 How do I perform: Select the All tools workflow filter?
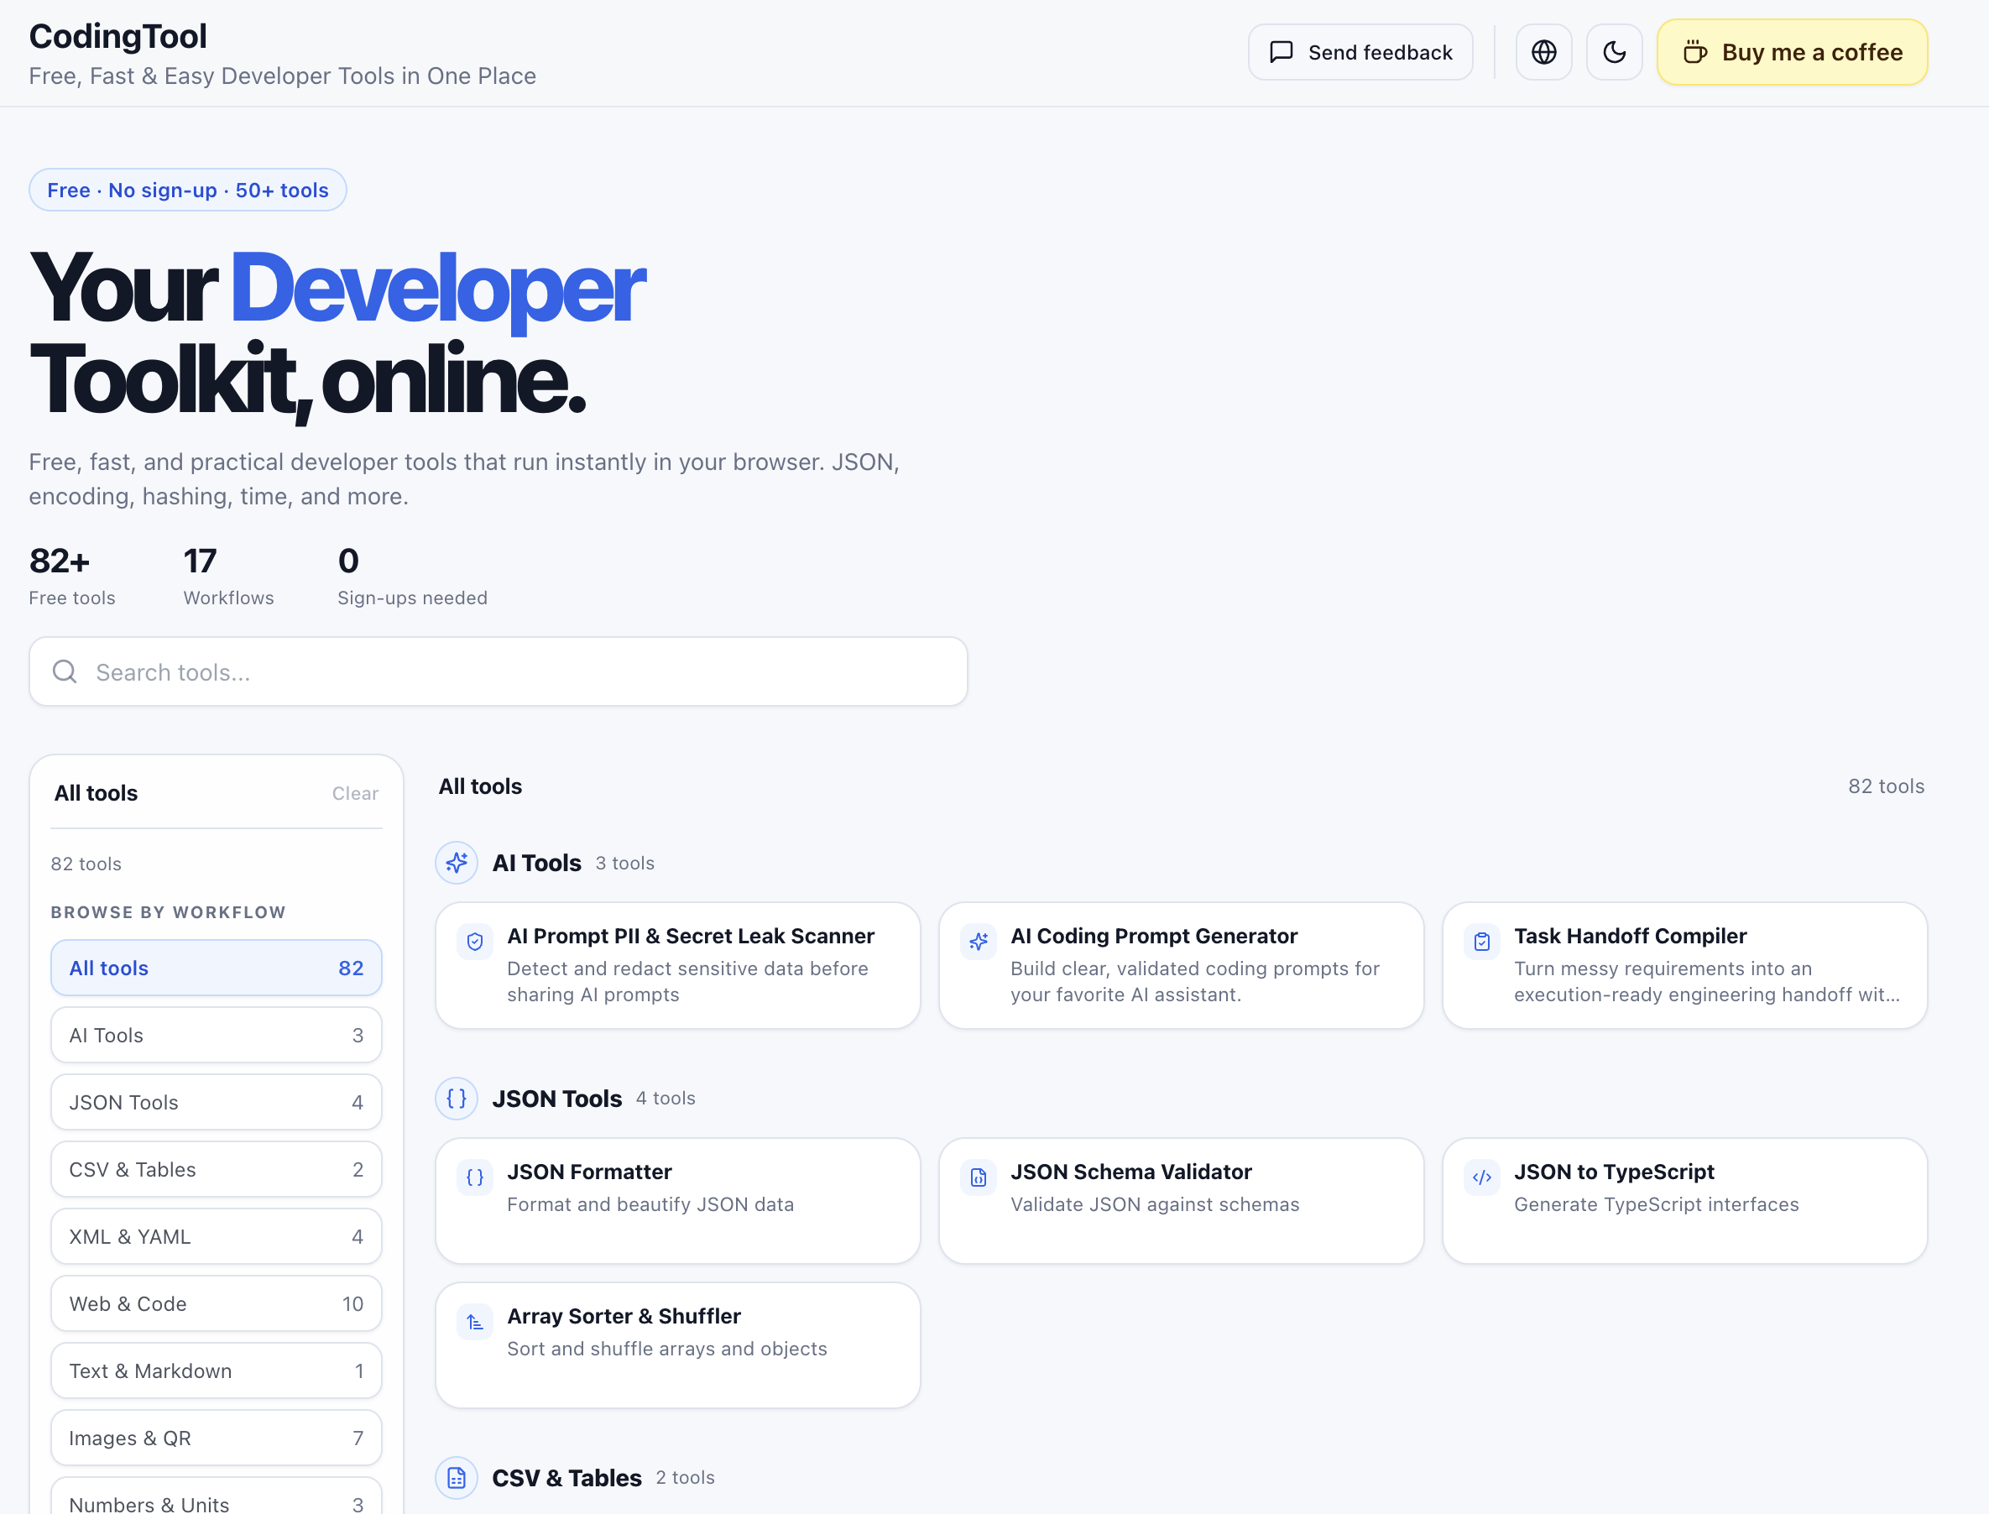[217, 968]
